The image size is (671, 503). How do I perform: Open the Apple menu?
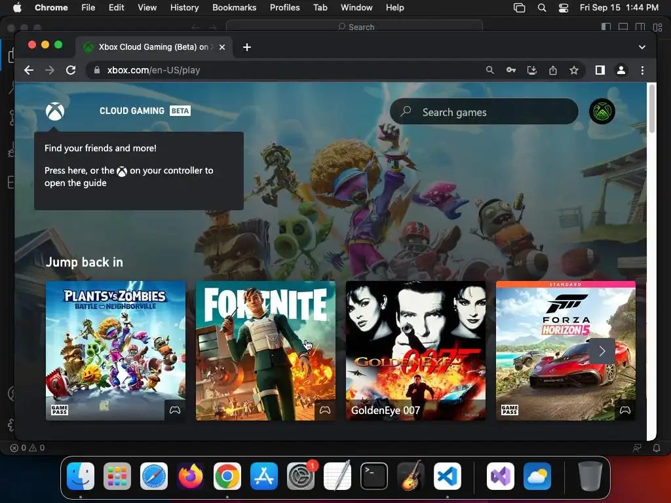click(17, 8)
